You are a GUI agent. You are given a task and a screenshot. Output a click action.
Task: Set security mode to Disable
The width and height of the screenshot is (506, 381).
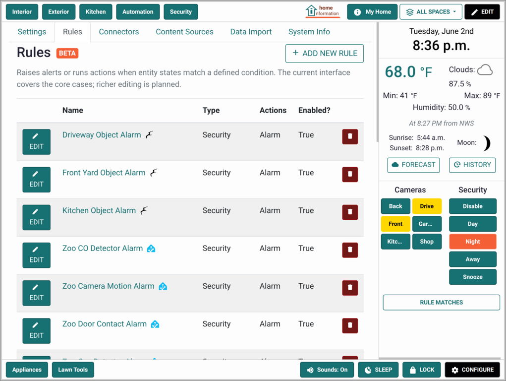click(472, 206)
